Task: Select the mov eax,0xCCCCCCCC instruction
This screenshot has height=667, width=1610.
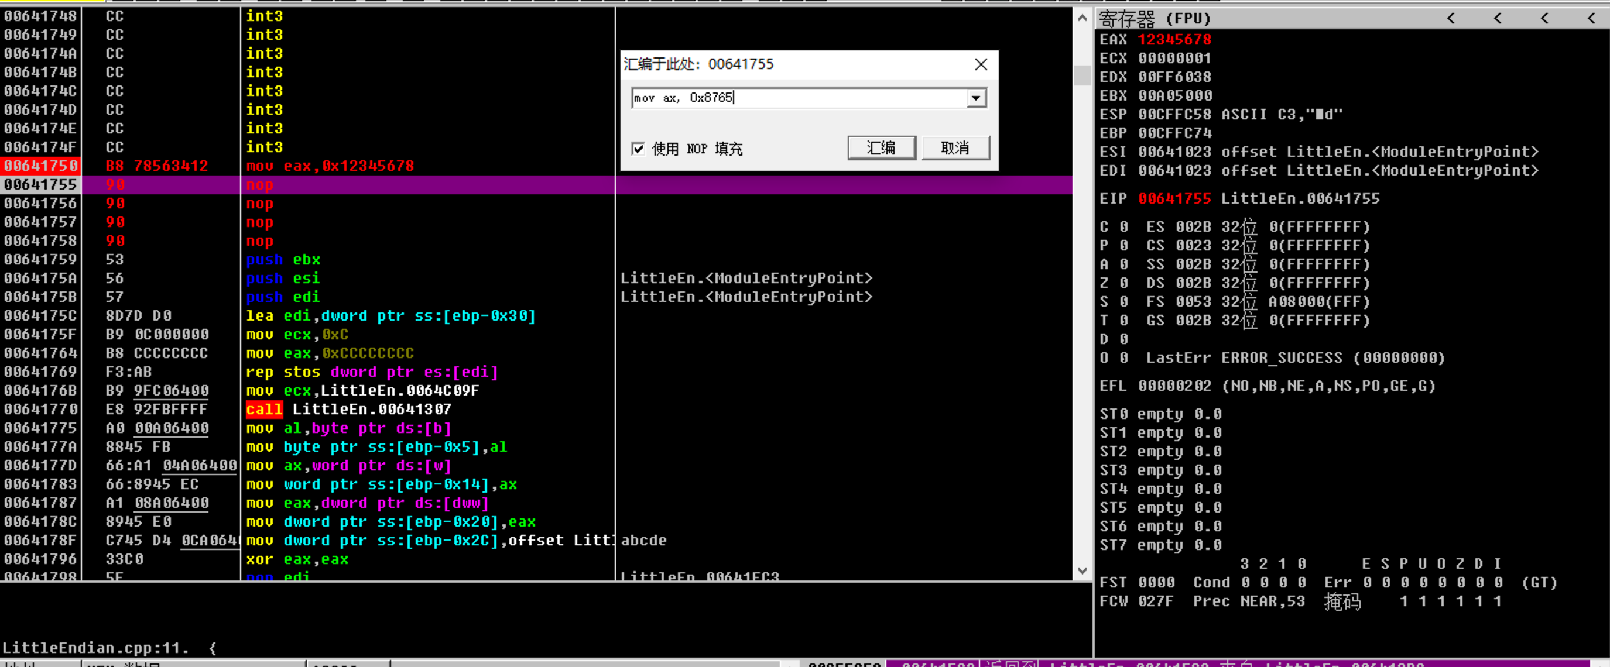Action: (x=330, y=353)
